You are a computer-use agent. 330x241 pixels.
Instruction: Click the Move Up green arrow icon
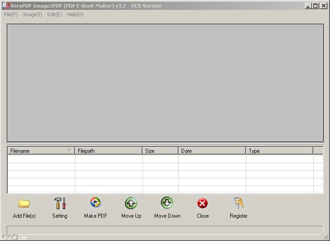point(131,203)
